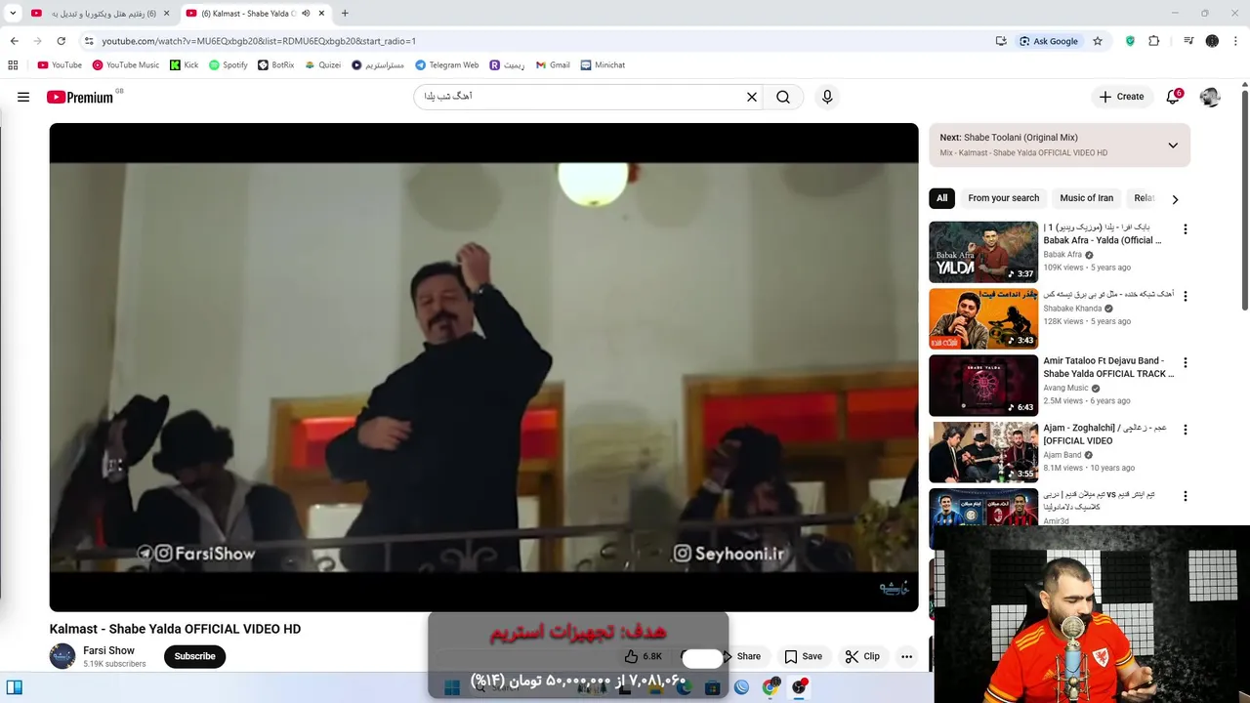Open Farsi Show channel name link
This screenshot has width=1250, height=703.
108,650
